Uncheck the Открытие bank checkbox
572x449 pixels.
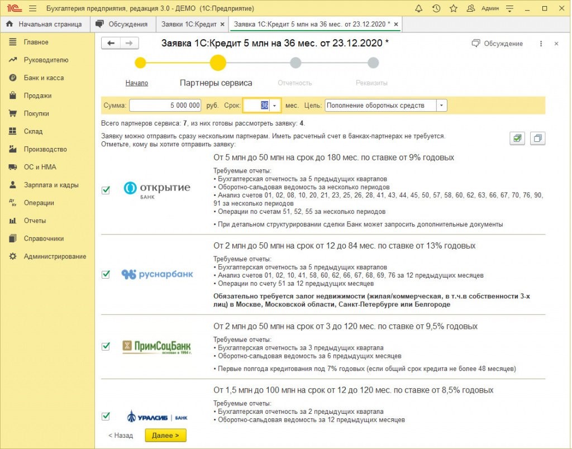click(x=106, y=190)
